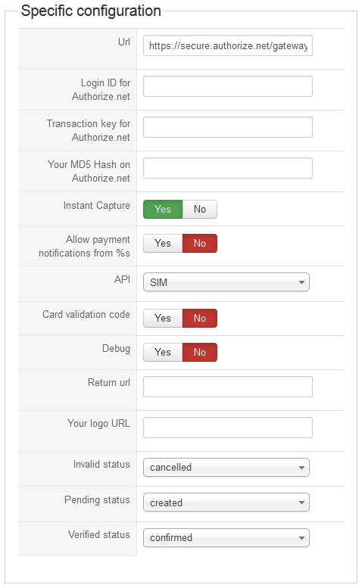Open the Verified status dropdown
362x588 pixels.
point(226,538)
